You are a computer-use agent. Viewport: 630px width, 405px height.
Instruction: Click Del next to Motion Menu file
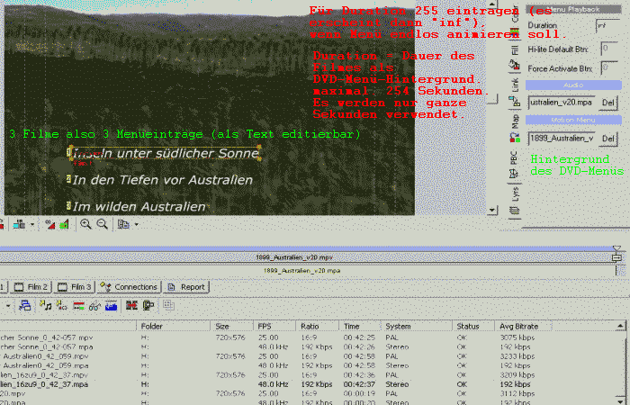pyautogui.click(x=608, y=138)
